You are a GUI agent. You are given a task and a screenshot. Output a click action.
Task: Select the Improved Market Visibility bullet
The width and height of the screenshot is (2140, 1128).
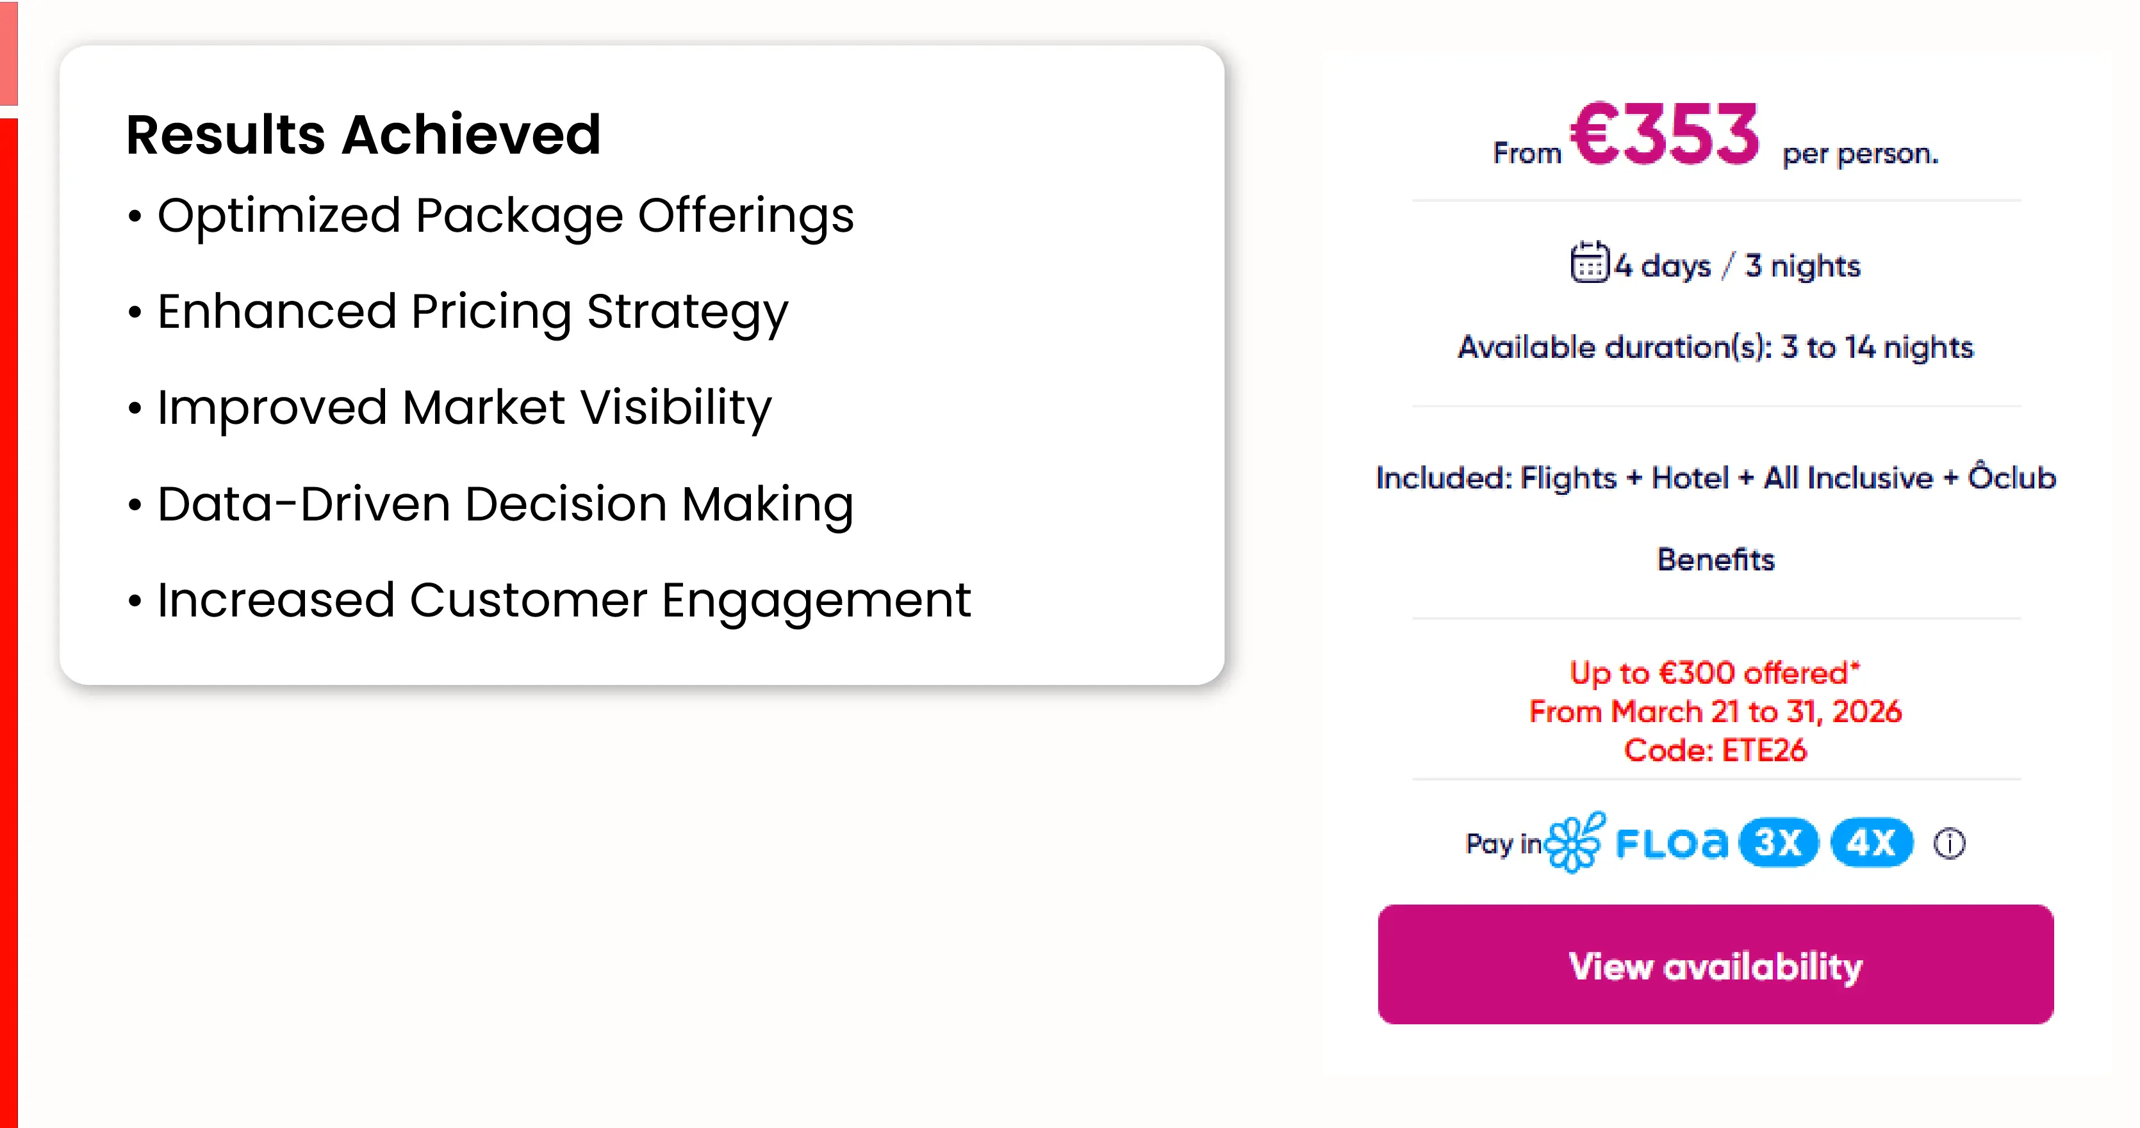pyautogui.click(x=463, y=408)
